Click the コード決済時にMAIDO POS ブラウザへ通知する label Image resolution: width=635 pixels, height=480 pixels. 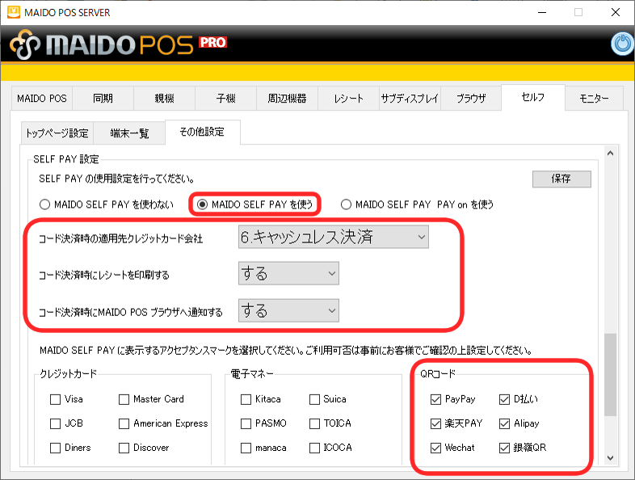(131, 312)
